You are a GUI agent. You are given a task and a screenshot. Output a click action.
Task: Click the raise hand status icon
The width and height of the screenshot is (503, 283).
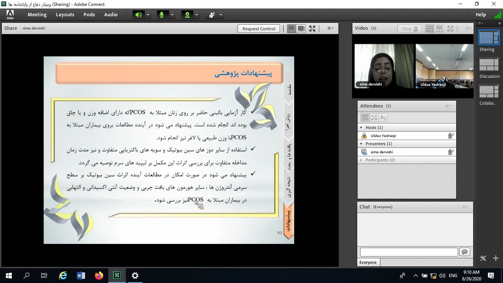point(212,15)
